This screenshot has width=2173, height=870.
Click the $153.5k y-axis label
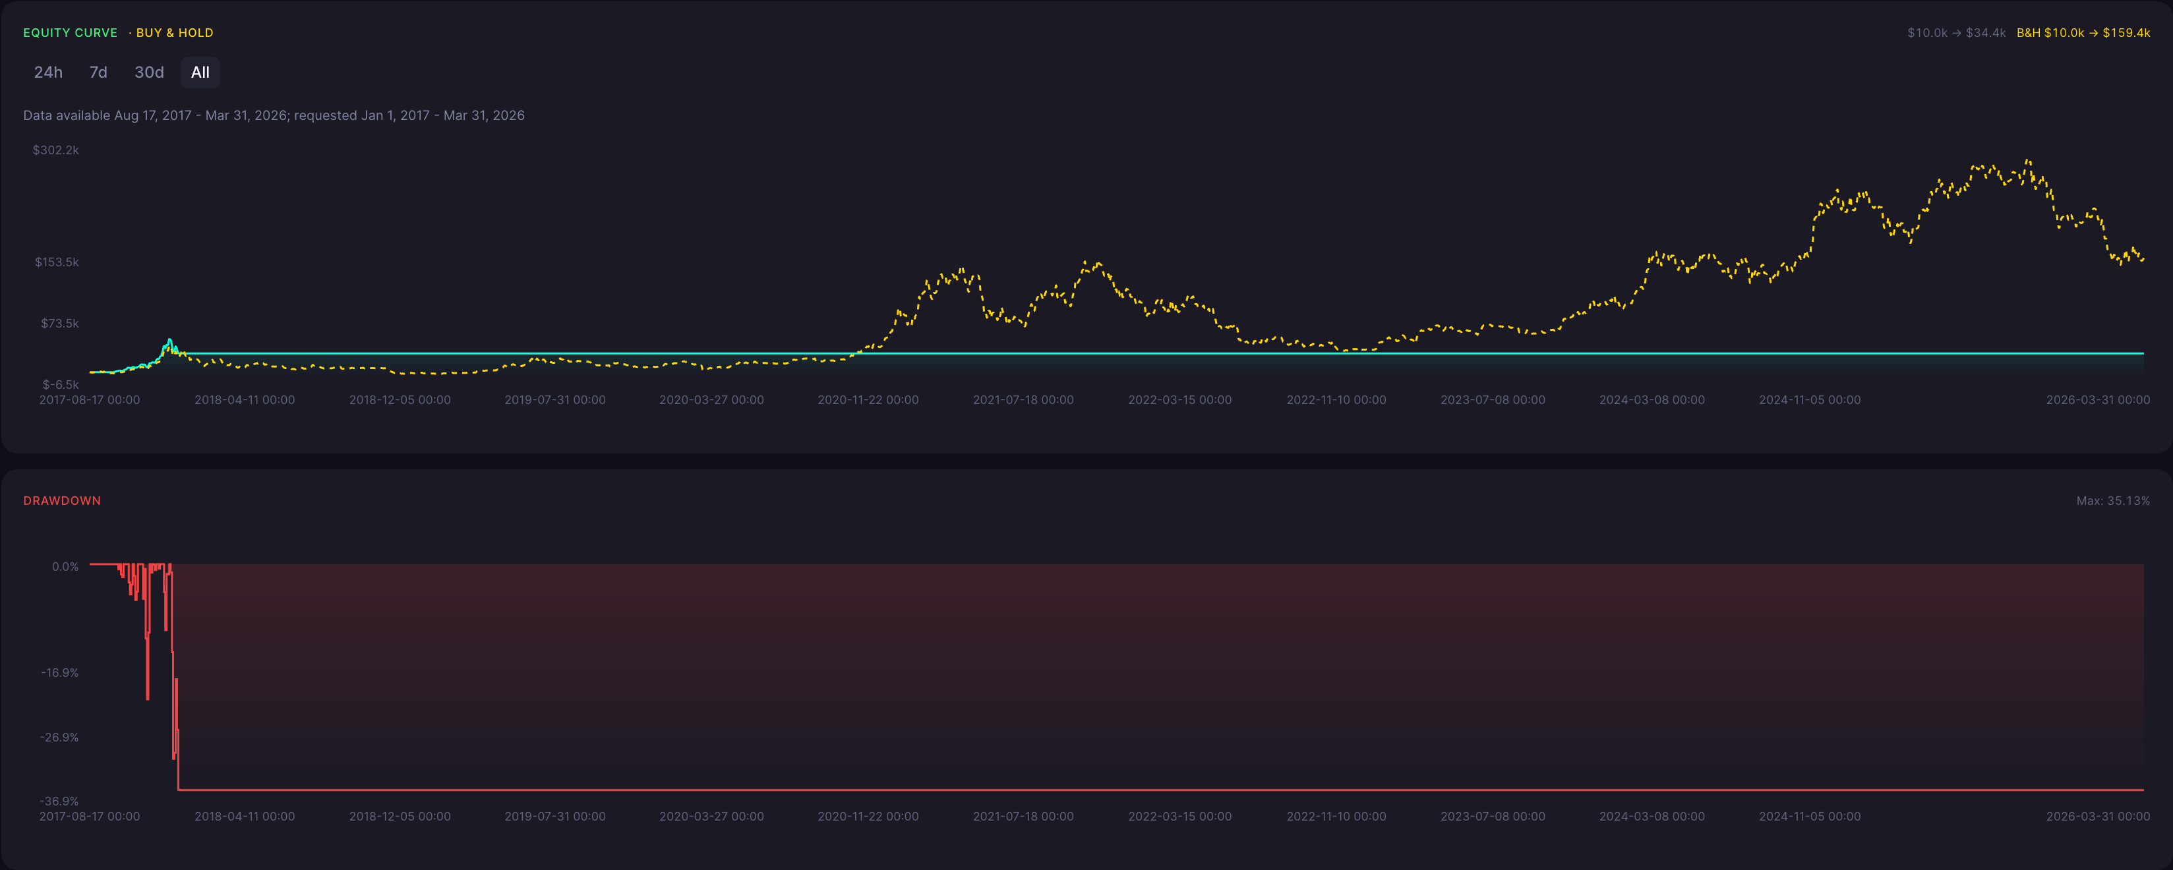click(x=57, y=262)
